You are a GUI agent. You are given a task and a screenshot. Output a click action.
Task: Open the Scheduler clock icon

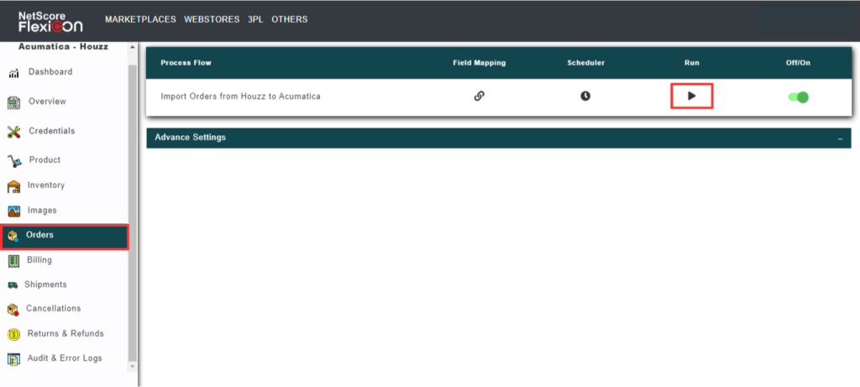585,96
